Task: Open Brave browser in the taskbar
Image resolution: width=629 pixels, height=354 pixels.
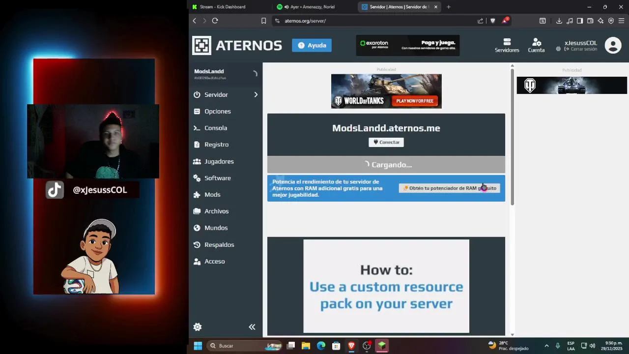Action: pyautogui.click(x=351, y=346)
